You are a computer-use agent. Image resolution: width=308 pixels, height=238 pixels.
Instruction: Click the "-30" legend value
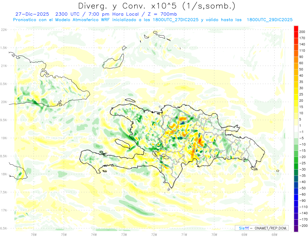click(x=303, y=169)
